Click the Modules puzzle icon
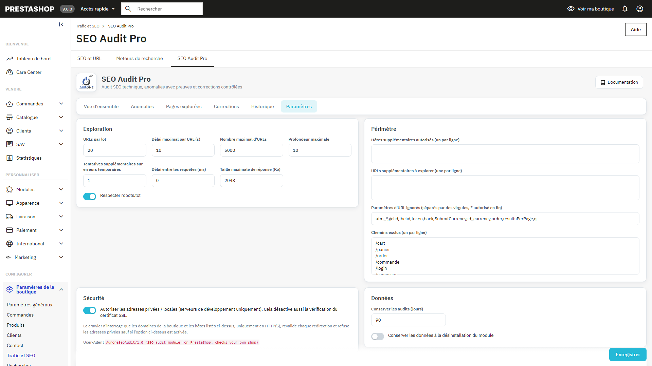Screen dimensions: 652x366 click(10, 189)
